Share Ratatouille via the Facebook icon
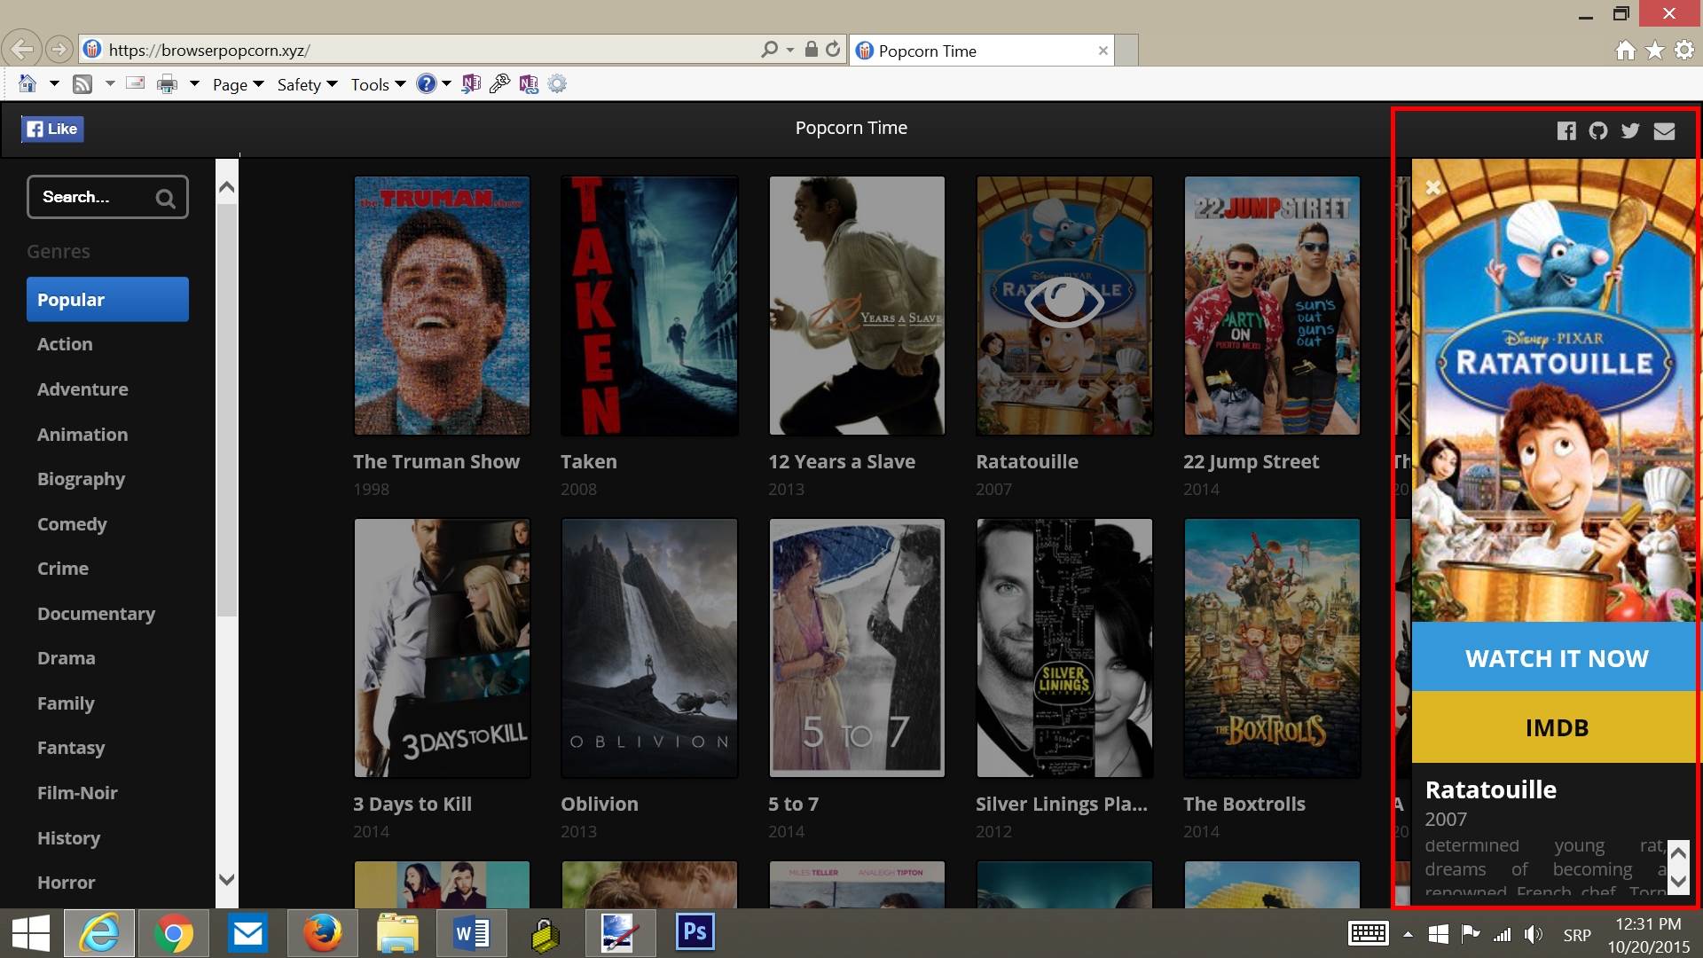This screenshot has width=1703, height=958. (x=1566, y=130)
